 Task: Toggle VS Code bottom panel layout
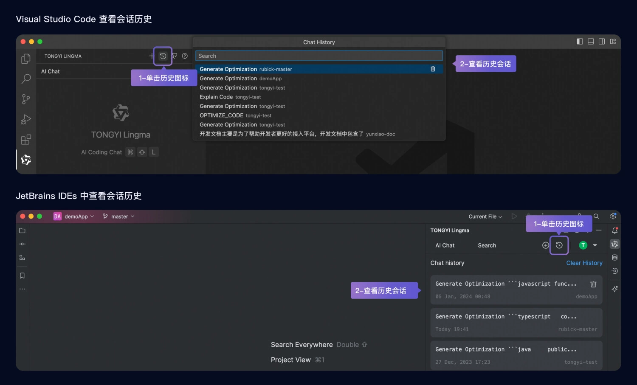[591, 42]
